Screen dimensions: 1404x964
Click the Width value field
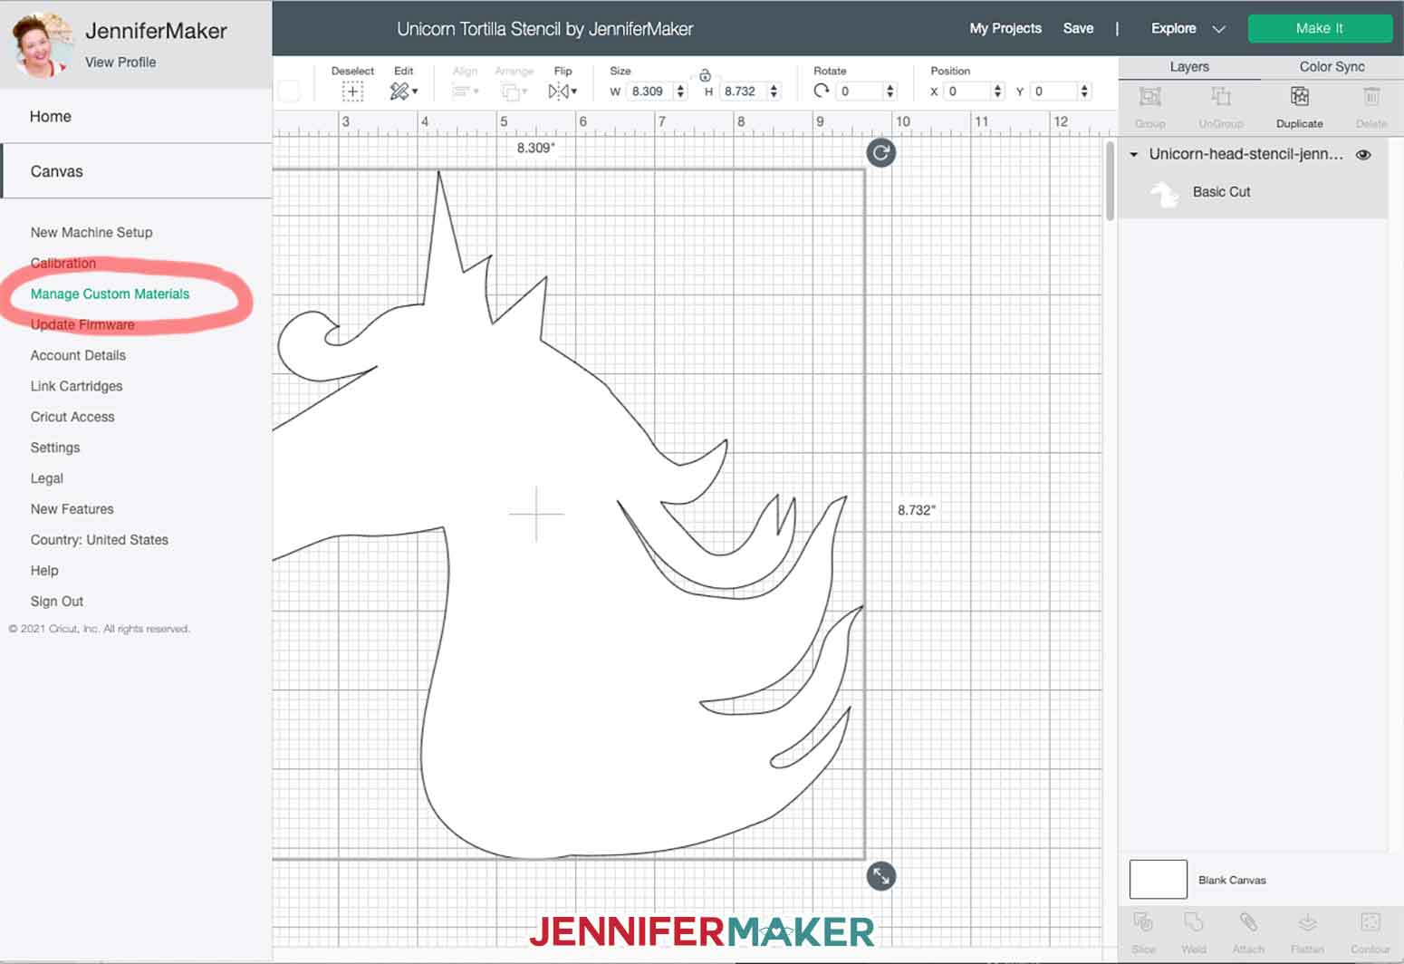click(x=649, y=91)
